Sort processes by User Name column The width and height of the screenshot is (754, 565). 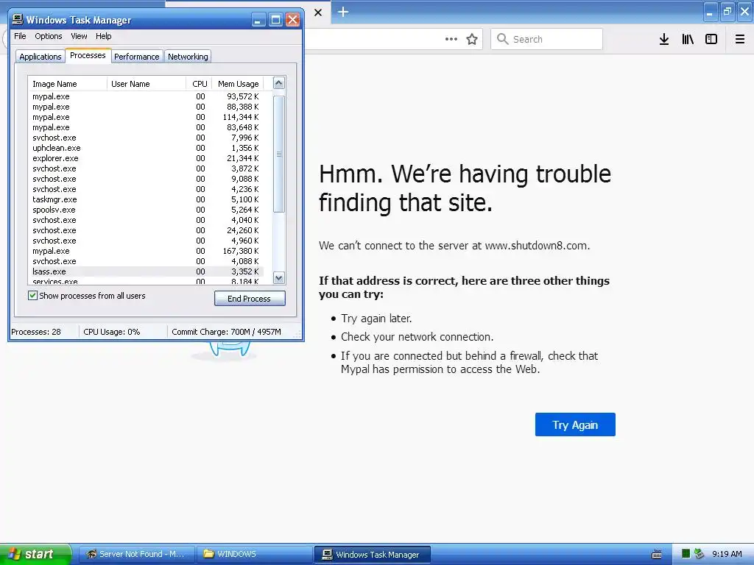click(147, 84)
